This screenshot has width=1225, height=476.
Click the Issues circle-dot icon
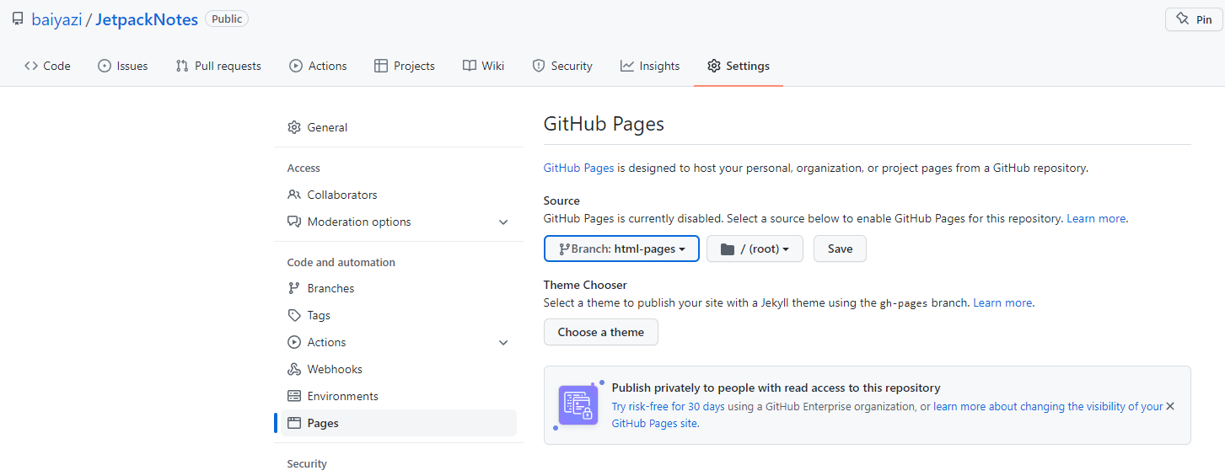(105, 66)
